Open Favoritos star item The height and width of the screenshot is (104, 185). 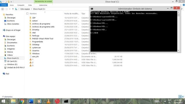[8, 14]
